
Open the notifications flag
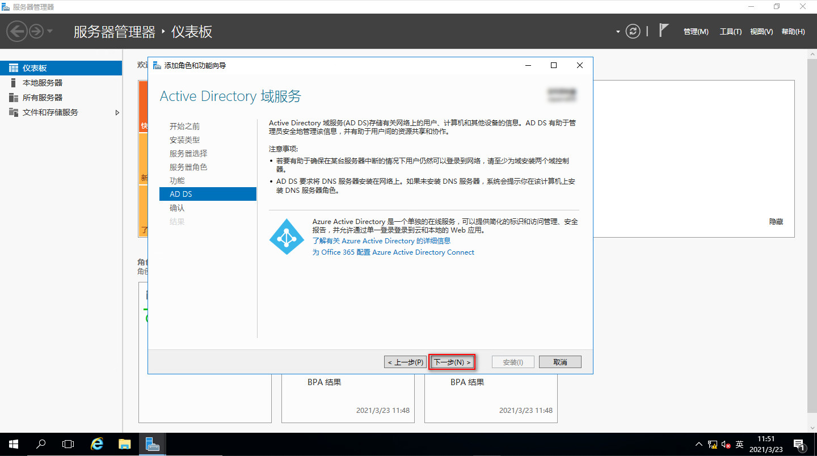pos(664,31)
